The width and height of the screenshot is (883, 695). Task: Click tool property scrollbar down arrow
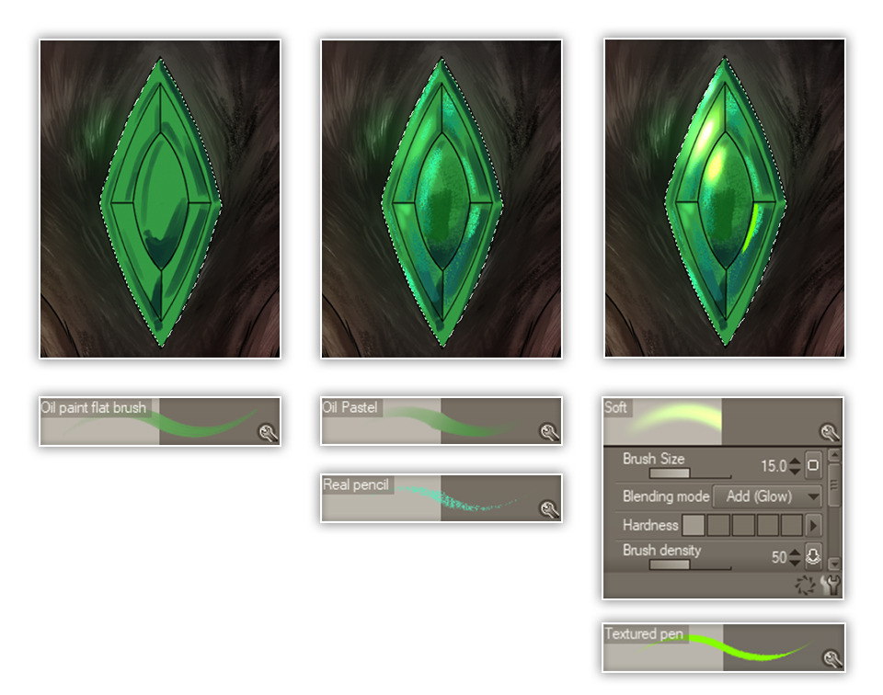(834, 563)
